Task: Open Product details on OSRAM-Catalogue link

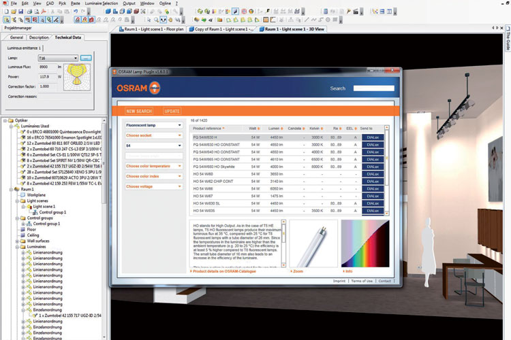Action: 224,271
